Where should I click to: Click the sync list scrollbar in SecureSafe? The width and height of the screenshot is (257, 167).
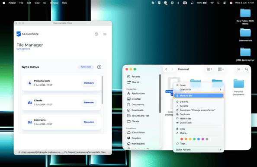102,90
